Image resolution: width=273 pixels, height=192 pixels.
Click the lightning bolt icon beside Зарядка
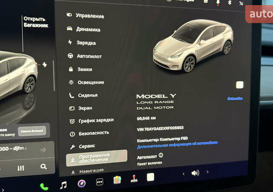[70, 42]
